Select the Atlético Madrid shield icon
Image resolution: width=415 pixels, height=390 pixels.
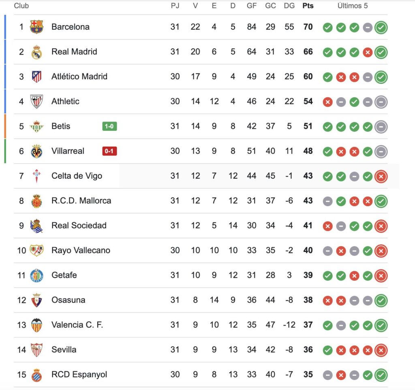point(36,77)
